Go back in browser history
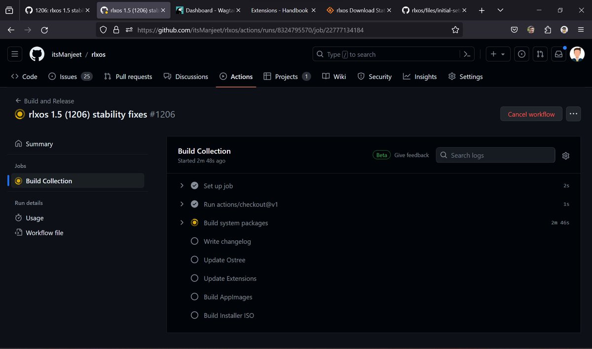592x349 pixels. [11, 30]
